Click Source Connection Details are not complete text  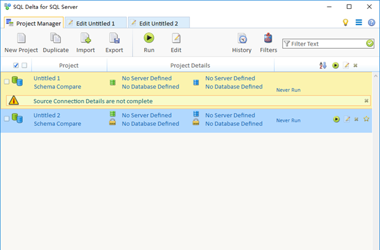tap(93, 101)
